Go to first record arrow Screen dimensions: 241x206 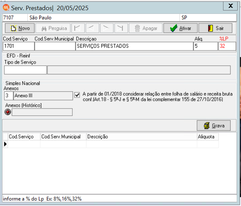pos(78,28)
